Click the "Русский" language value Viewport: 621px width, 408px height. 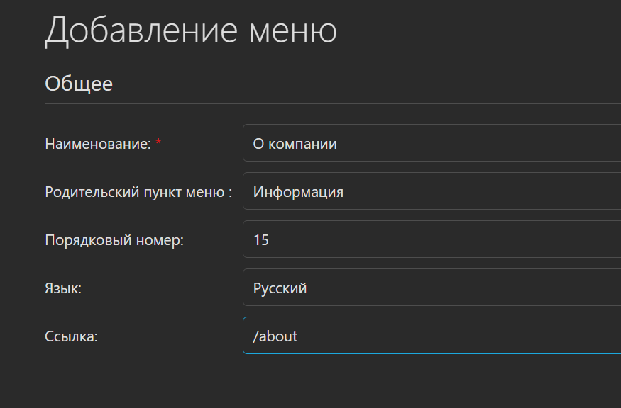point(280,288)
